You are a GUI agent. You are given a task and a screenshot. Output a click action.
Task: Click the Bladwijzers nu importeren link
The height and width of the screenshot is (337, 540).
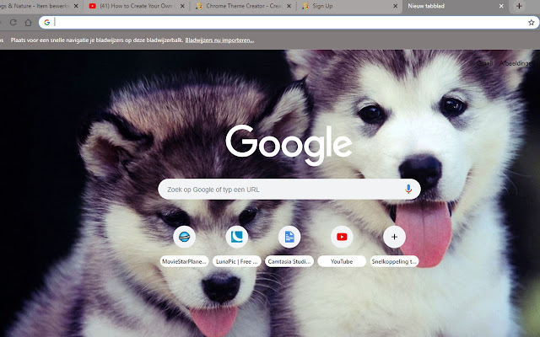click(x=219, y=40)
